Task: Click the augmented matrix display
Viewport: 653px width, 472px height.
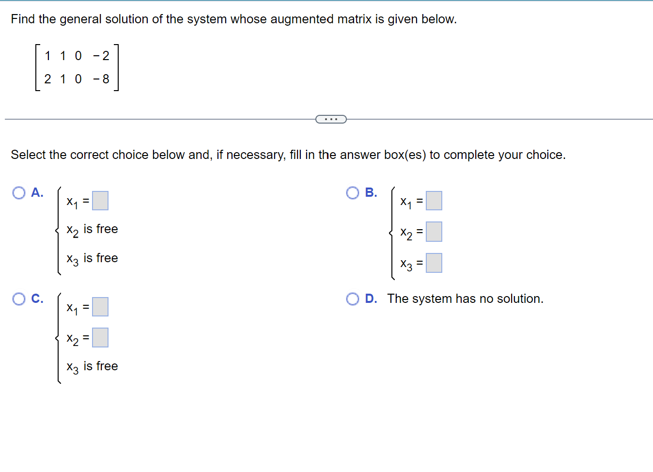Action: tap(76, 67)
